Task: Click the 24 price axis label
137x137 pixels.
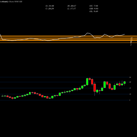Action: point(130,77)
